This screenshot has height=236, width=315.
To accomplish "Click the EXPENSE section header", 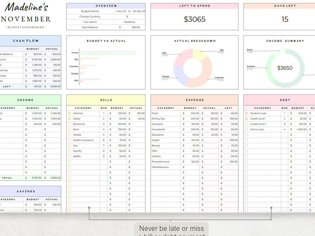I will [x=194, y=100].
